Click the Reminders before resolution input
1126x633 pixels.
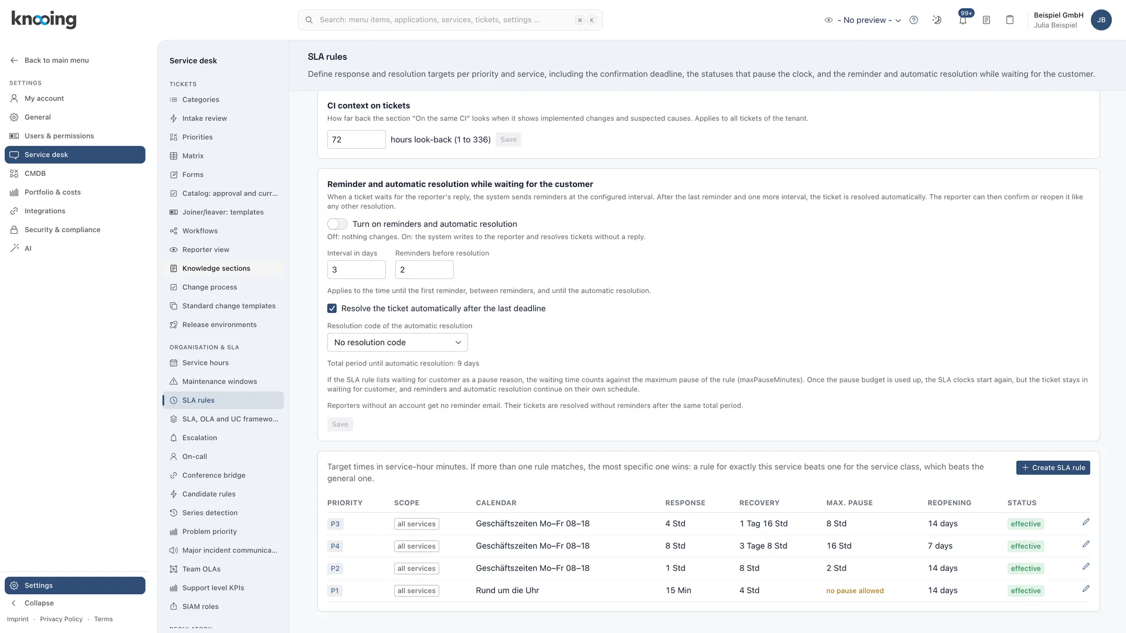(x=424, y=270)
